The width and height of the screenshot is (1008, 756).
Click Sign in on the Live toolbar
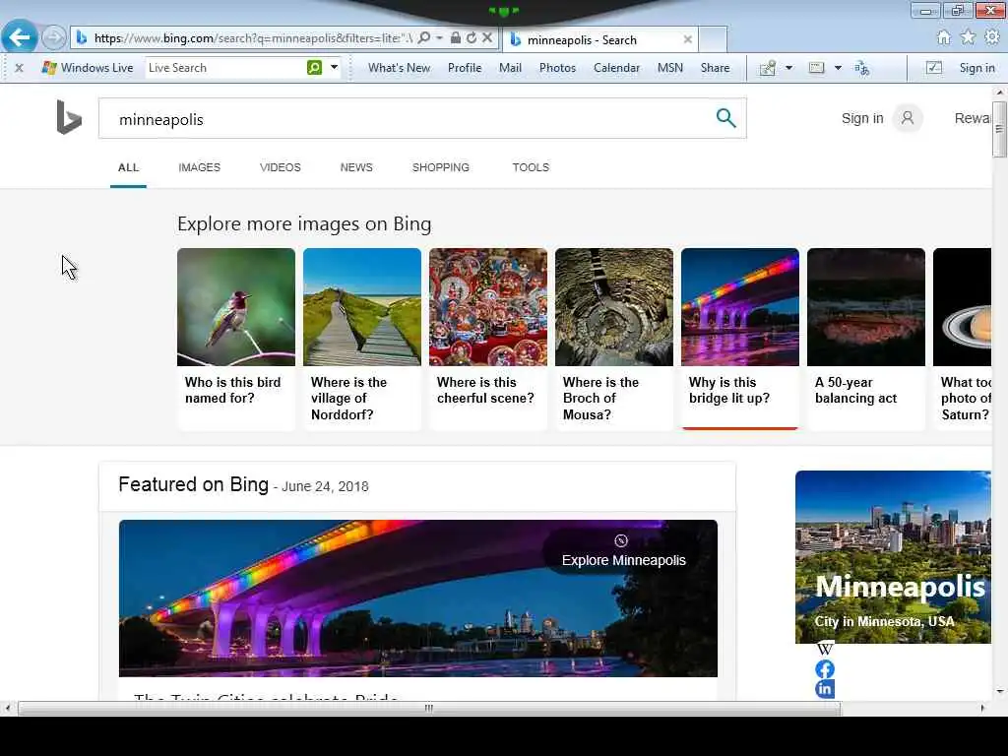pyautogui.click(x=976, y=68)
